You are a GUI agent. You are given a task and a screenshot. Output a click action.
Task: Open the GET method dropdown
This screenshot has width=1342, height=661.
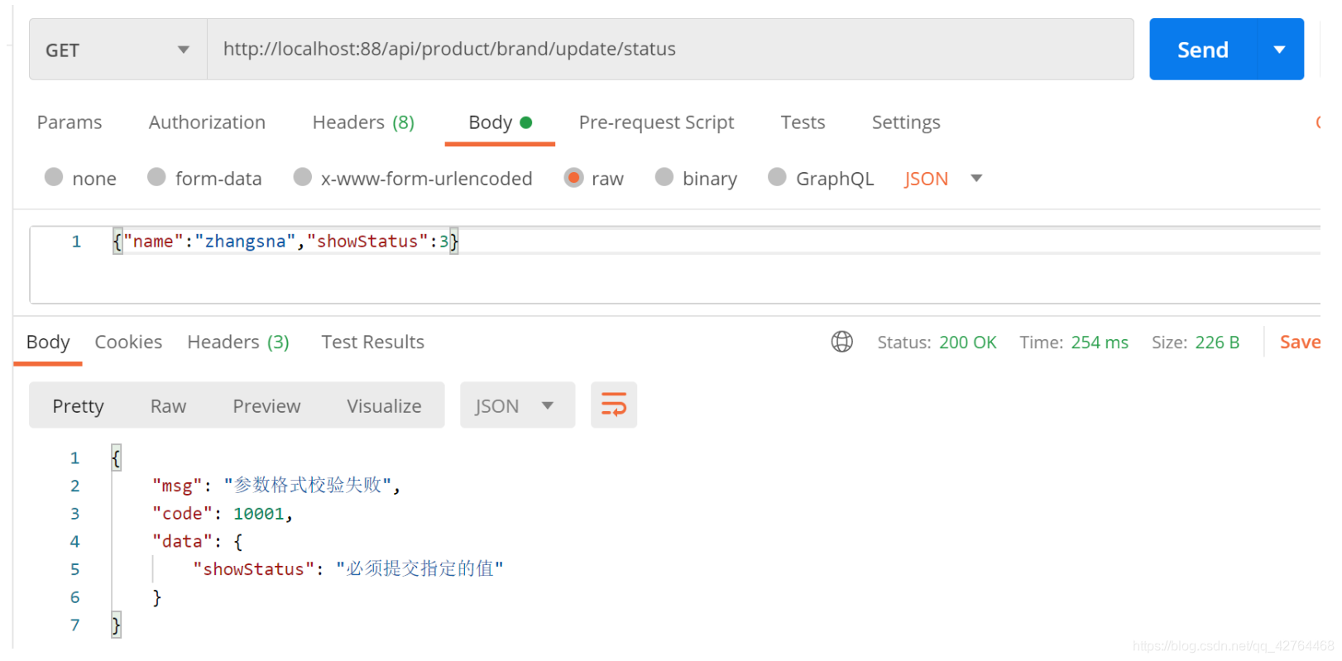[x=118, y=50]
